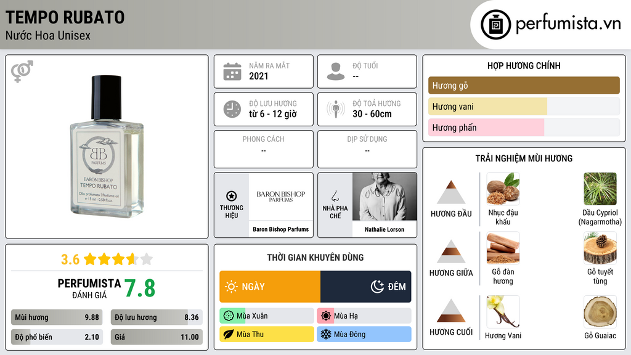Choose the Mùa Đông season chip
The image size is (631, 355).
[364, 334]
